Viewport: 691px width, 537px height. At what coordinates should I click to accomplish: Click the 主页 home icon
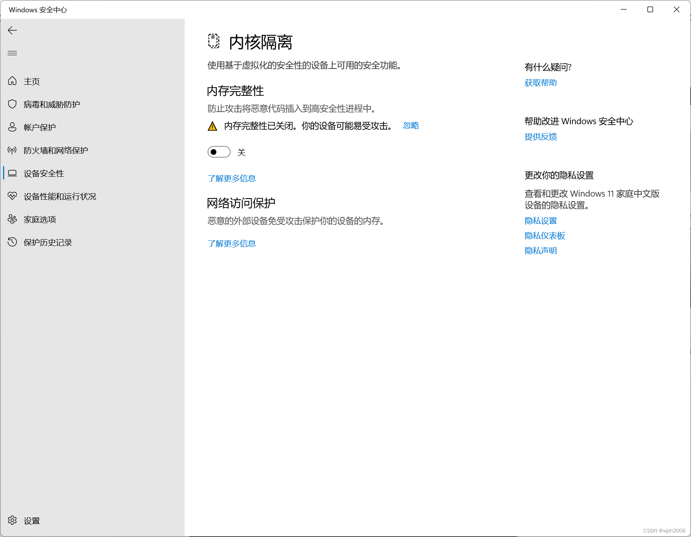pyautogui.click(x=12, y=81)
